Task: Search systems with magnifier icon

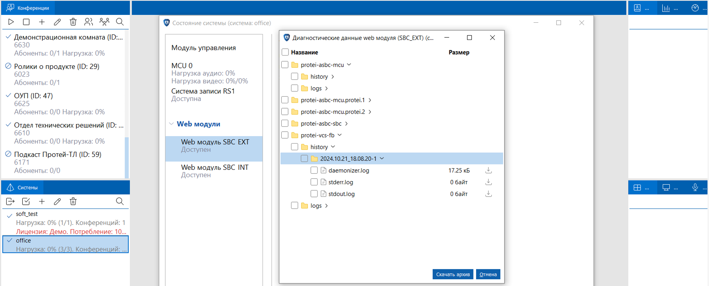Action: [120, 202]
